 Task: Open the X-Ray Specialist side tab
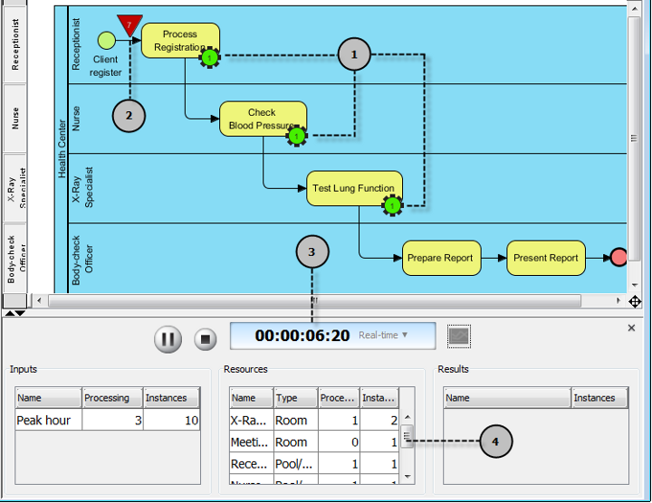(x=15, y=188)
